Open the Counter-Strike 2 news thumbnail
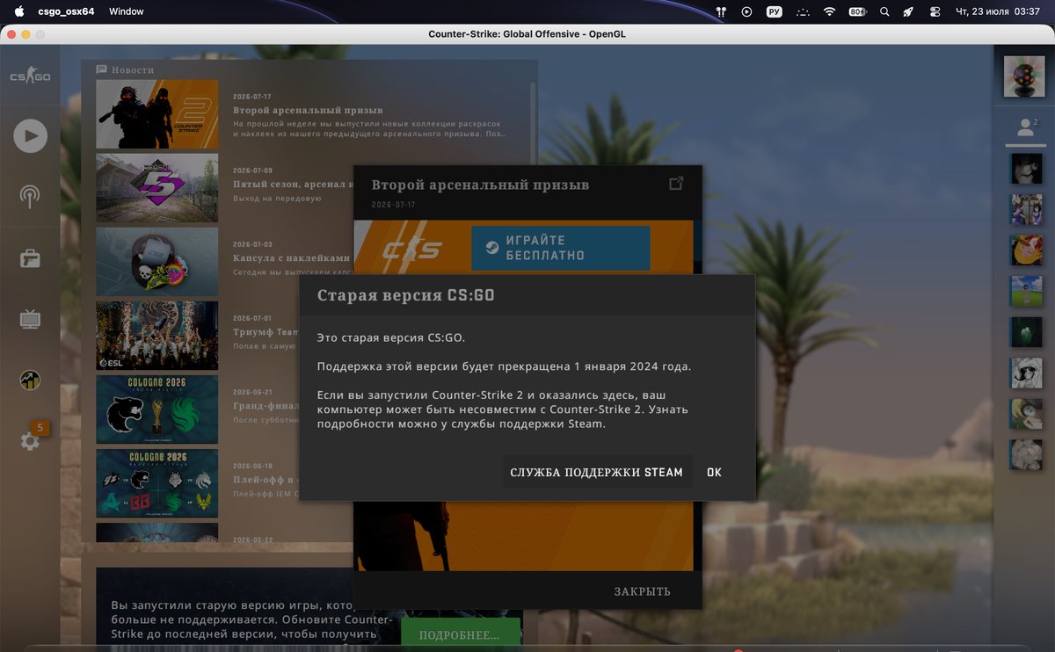The height and width of the screenshot is (652, 1055). (x=157, y=114)
